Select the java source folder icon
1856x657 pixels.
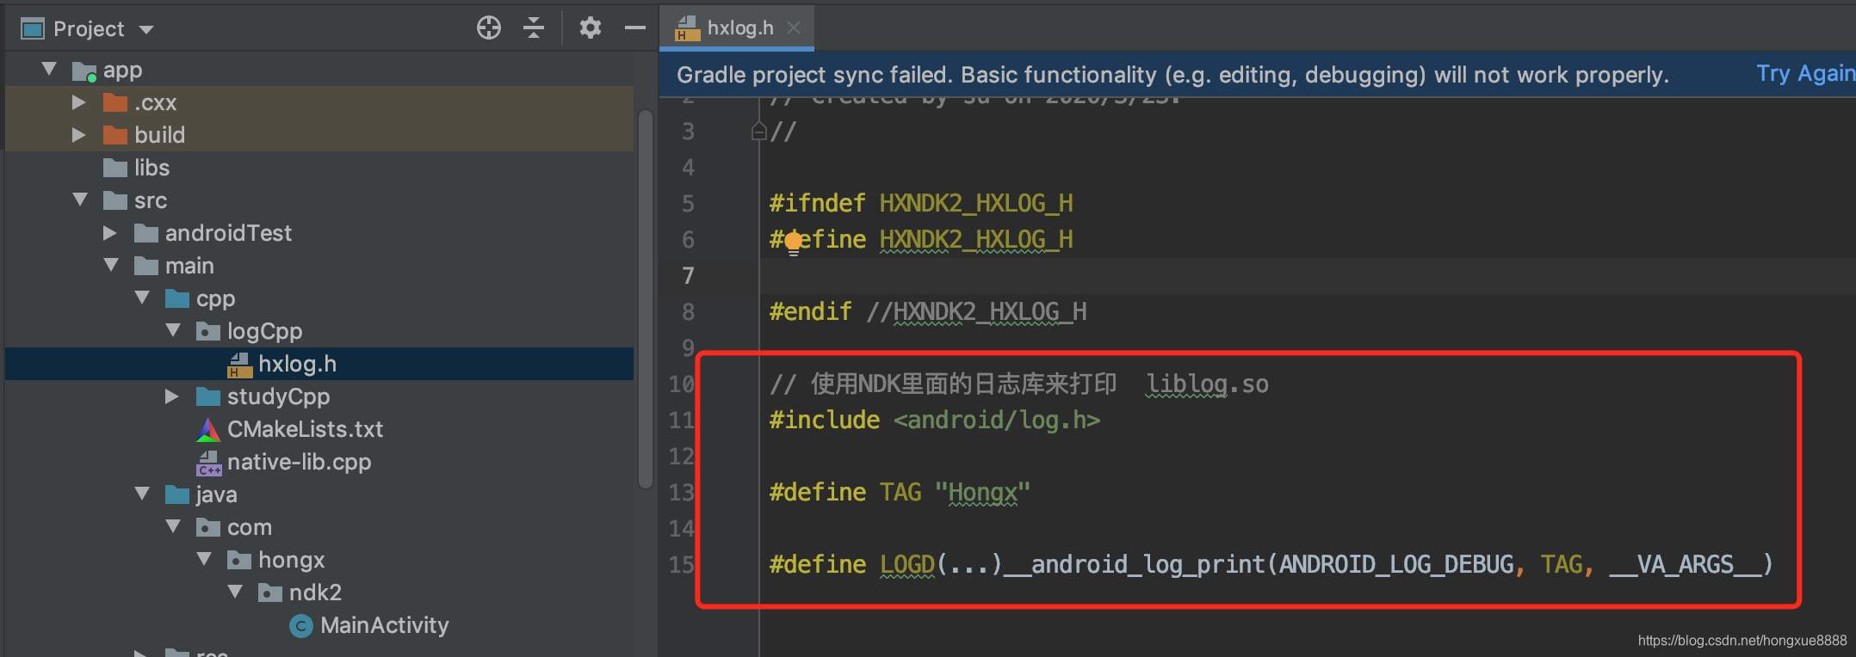177,495
